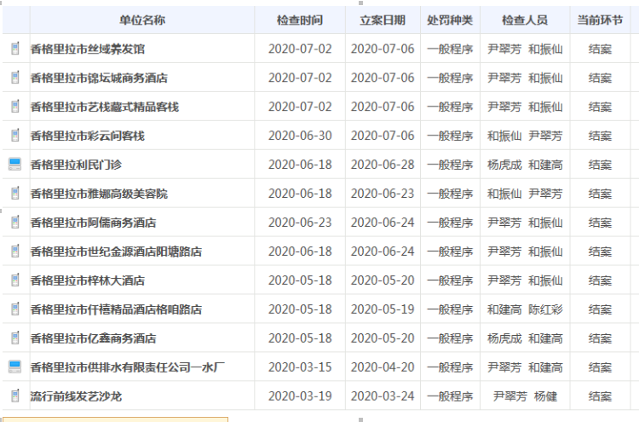The image size is (639, 422).
Task: Click inspectors 杨虎成 和建高 for 亿鑫商务酒店
Action: pos(525,338)
